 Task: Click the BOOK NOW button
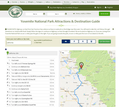(x=105, y=14)
